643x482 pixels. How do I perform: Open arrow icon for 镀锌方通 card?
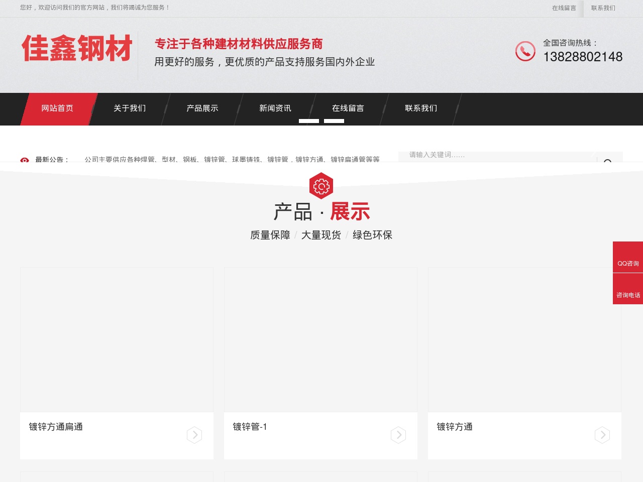click(602, 435)
